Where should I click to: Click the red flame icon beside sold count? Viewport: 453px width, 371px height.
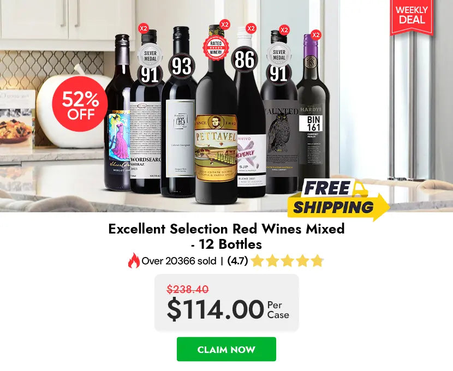click(134, 261)
